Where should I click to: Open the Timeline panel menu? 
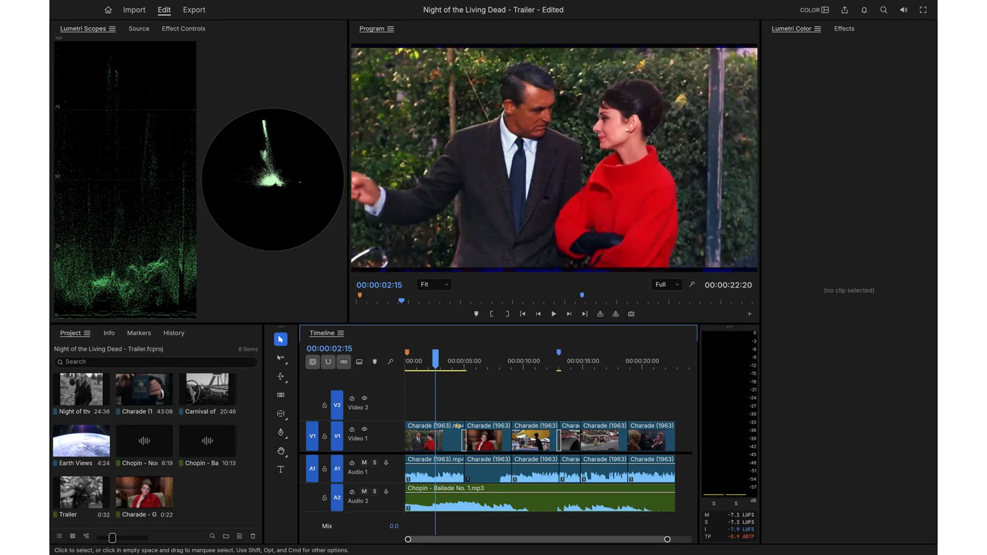click(340, 333)
